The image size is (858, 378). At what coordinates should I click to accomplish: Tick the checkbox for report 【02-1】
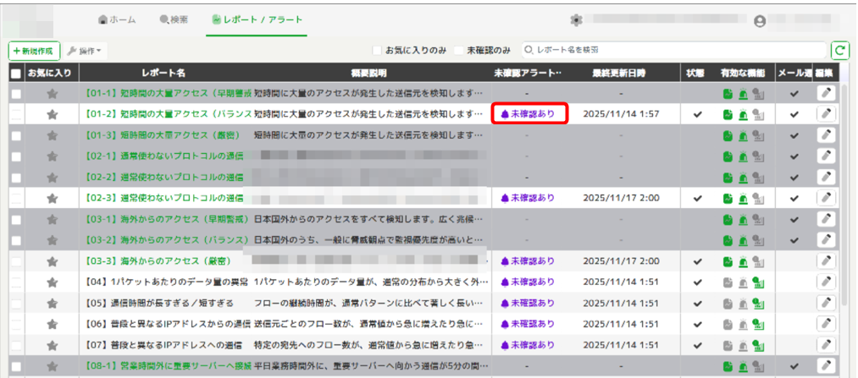point(16,156)
